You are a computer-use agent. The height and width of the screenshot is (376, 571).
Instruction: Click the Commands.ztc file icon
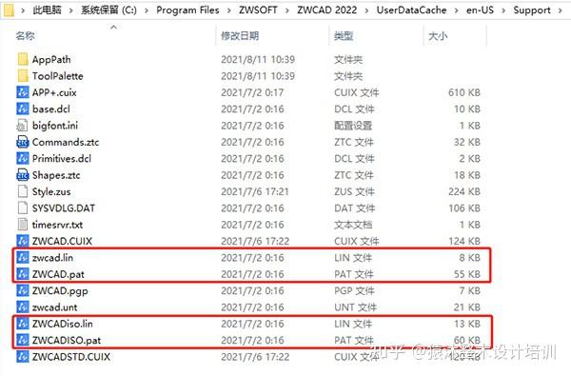pyautogui.click(x=23, y=142)
